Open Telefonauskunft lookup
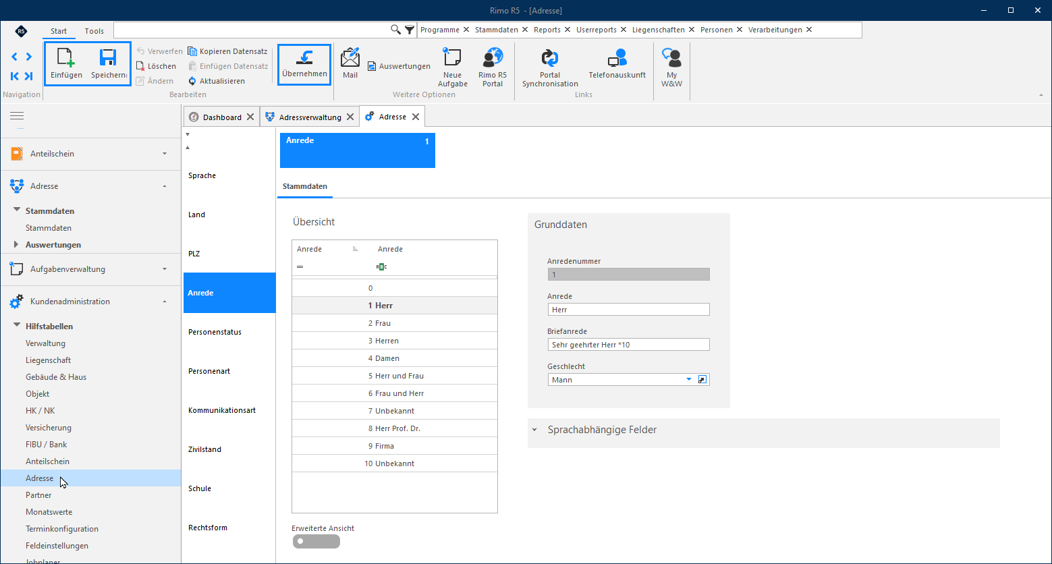 617,58
